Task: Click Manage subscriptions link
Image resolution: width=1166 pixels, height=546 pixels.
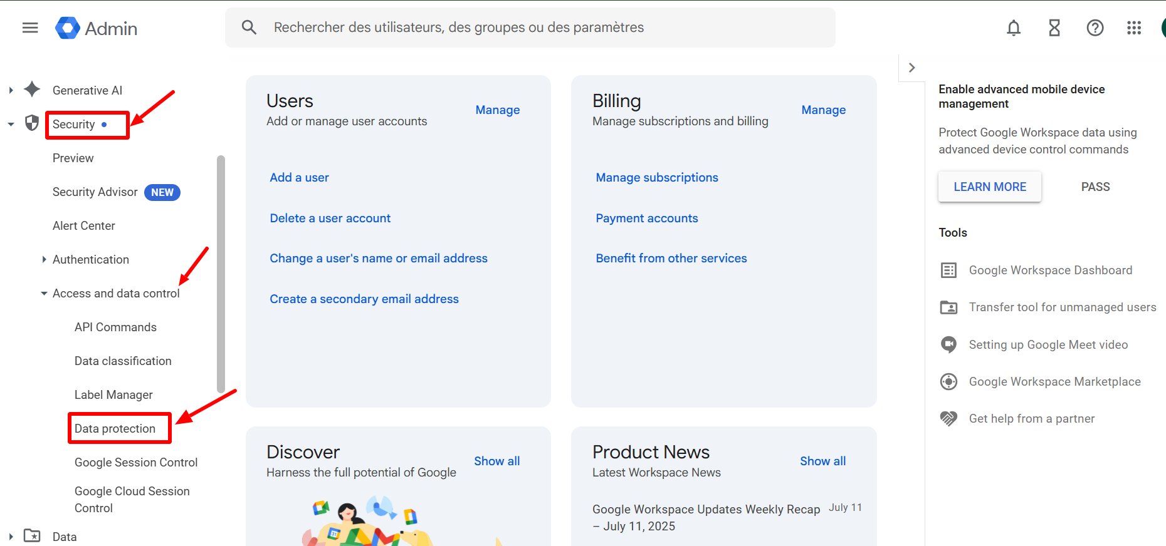Action: (x=657, y=177)
